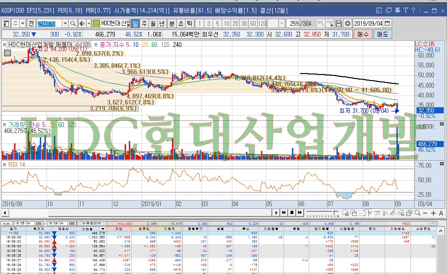Open the chart compare overlay icon

click(320, 23)
